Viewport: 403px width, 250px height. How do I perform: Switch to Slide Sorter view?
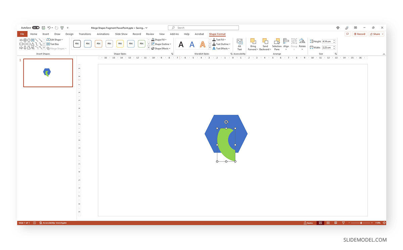pyautogui.click(x=328, y=223)
